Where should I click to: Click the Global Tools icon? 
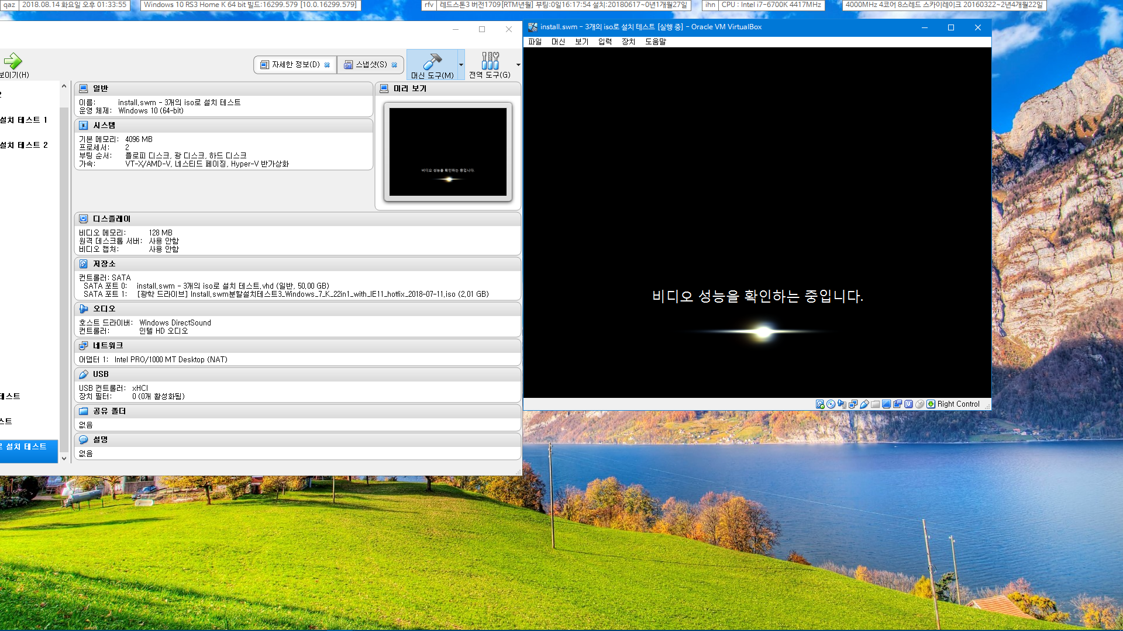pos(490,61)
